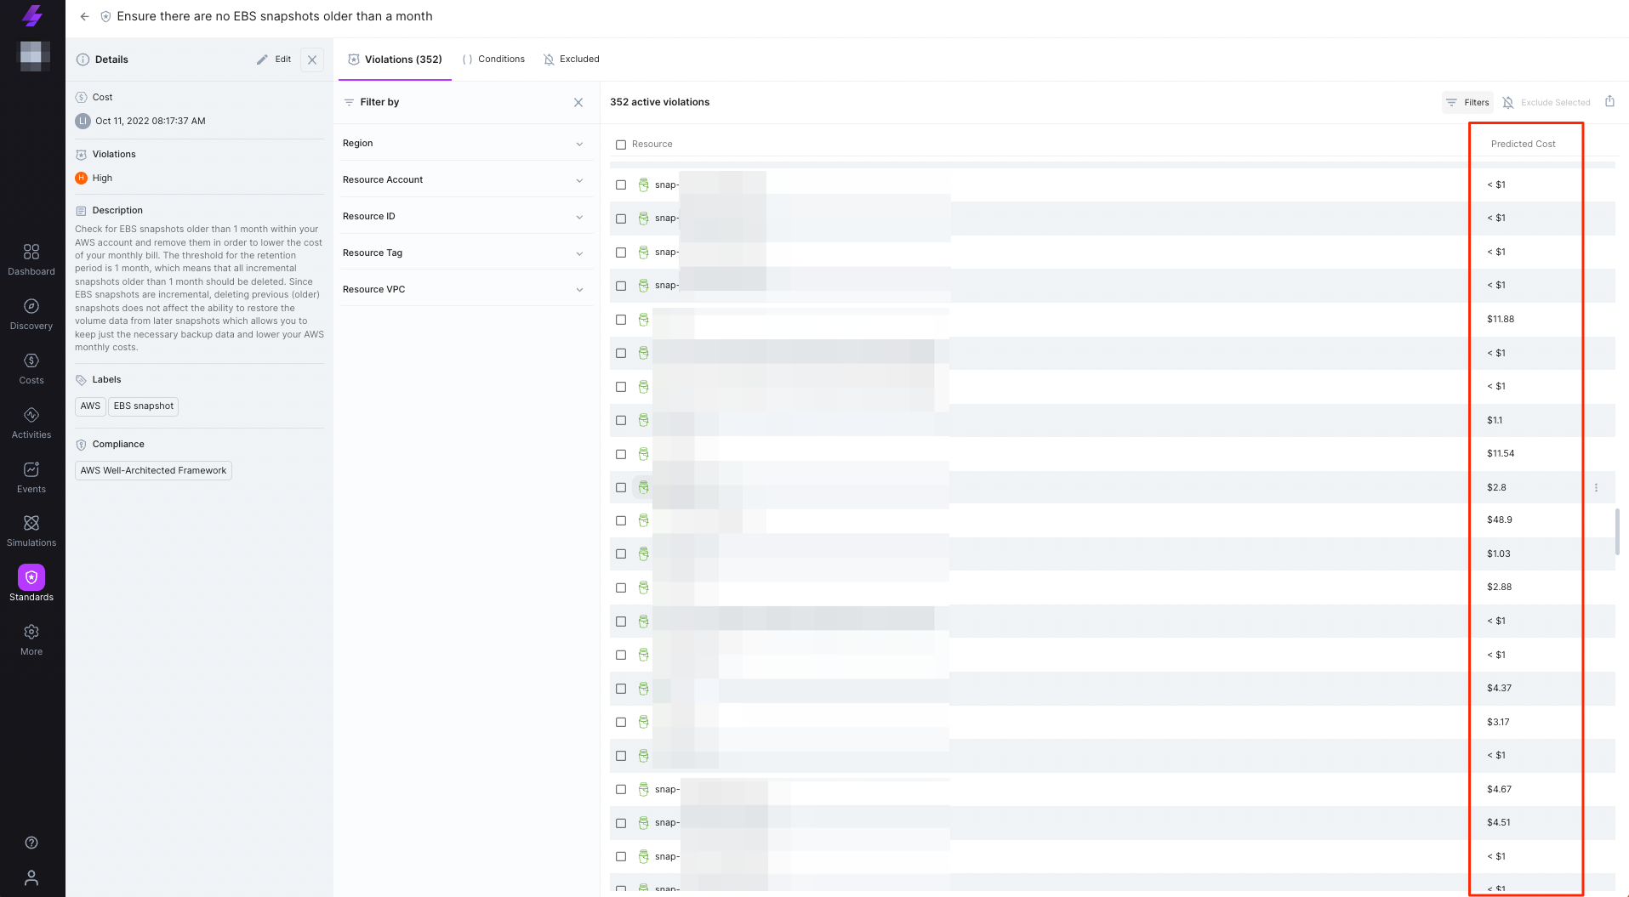Image resolution: width=1629 pixels, height=897 pixels.
Task: Expand the Resource Account filter
Action: tap(464, 179)
